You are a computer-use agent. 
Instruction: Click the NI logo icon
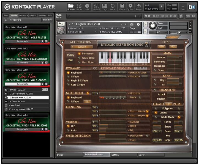coord(192,7)
